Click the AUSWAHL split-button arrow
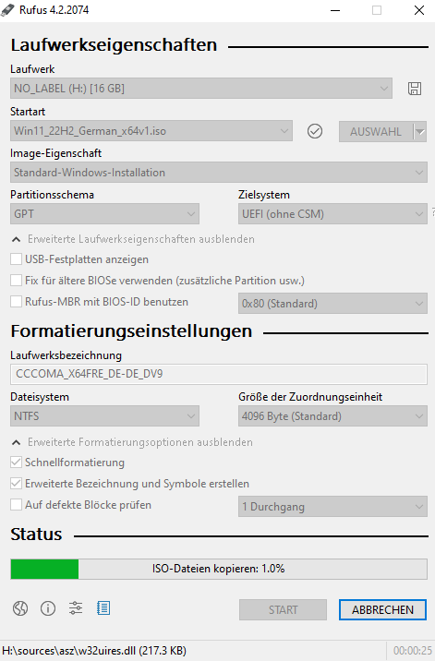435x661 pixels. (x=420, y=131)
